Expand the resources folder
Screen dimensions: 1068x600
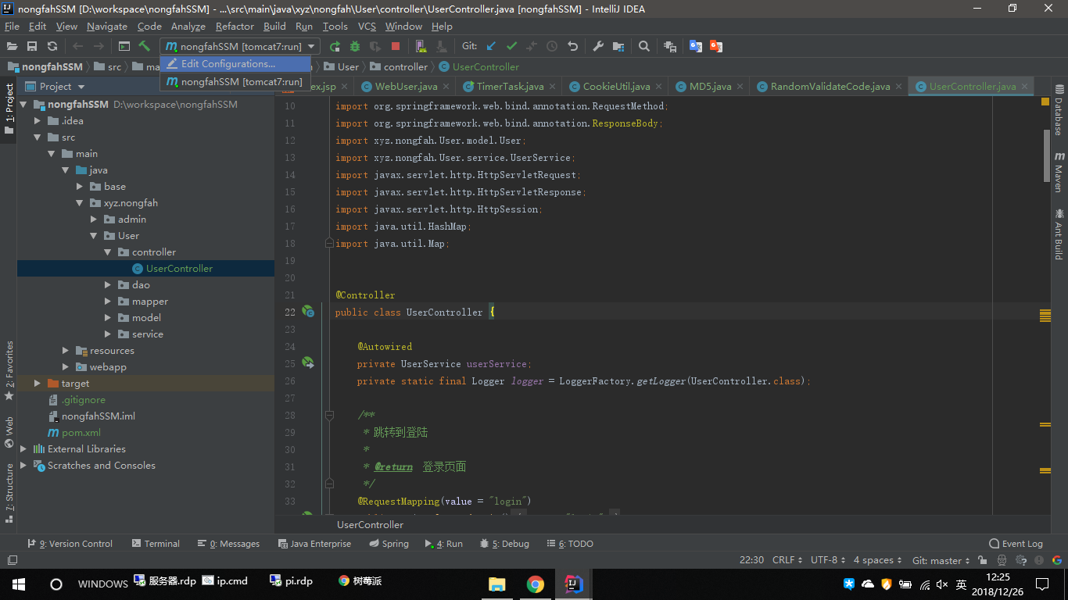coord(66,350)
